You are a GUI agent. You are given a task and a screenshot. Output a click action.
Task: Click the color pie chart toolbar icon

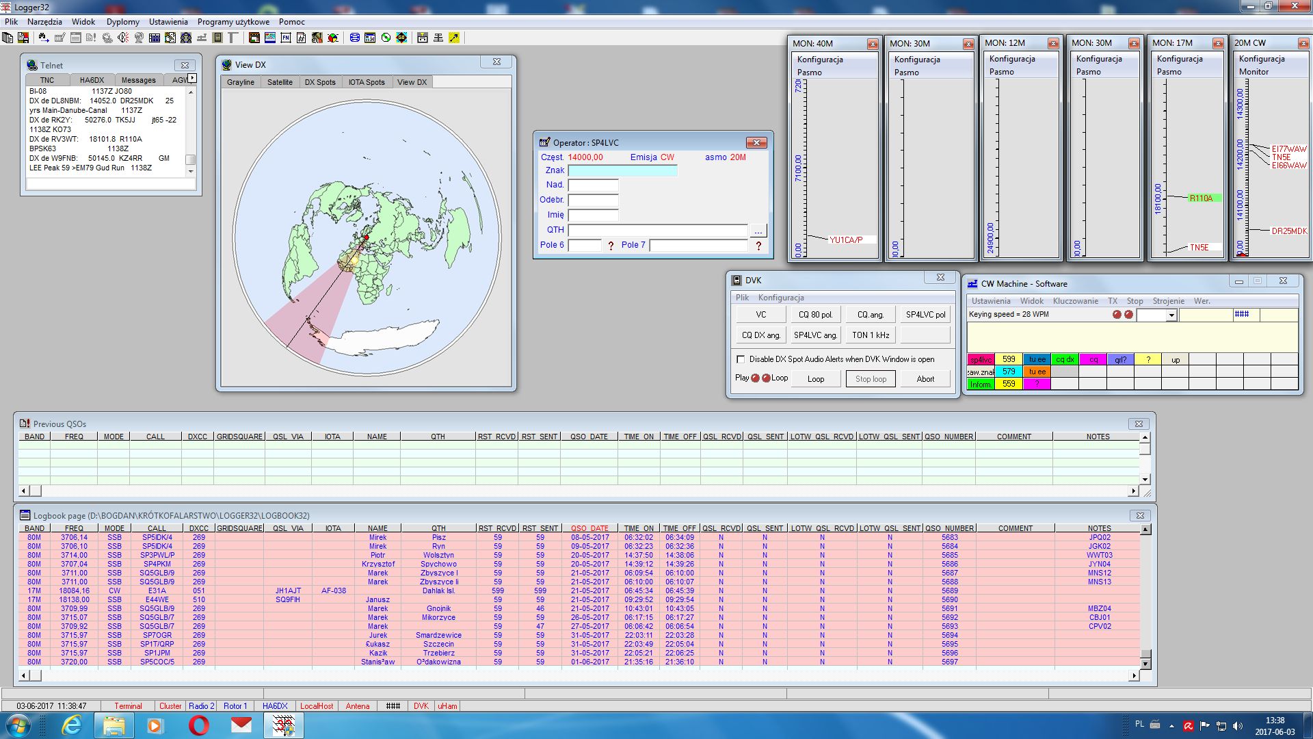tap(333, 38)
